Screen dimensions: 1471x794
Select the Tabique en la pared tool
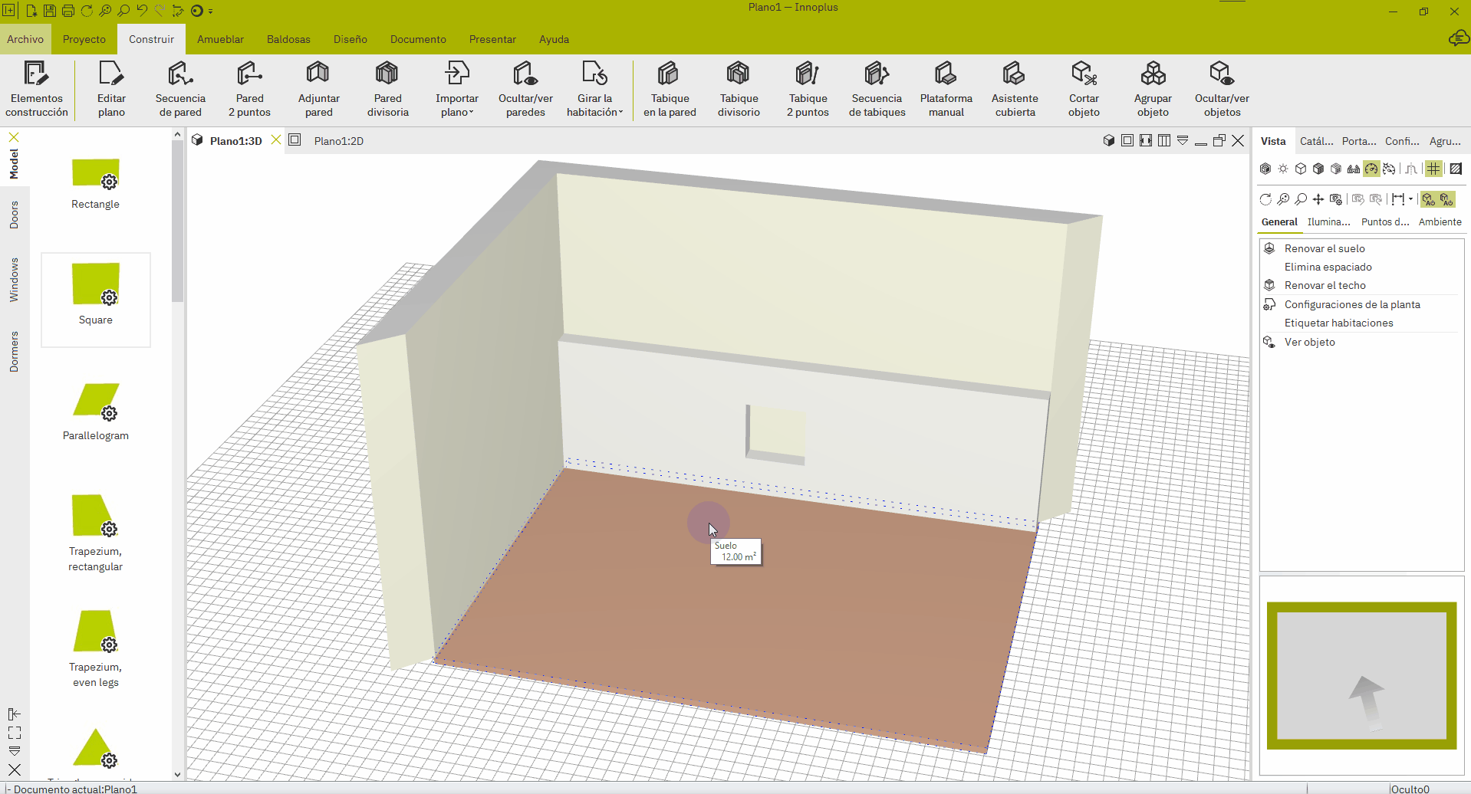pos(670,89)
